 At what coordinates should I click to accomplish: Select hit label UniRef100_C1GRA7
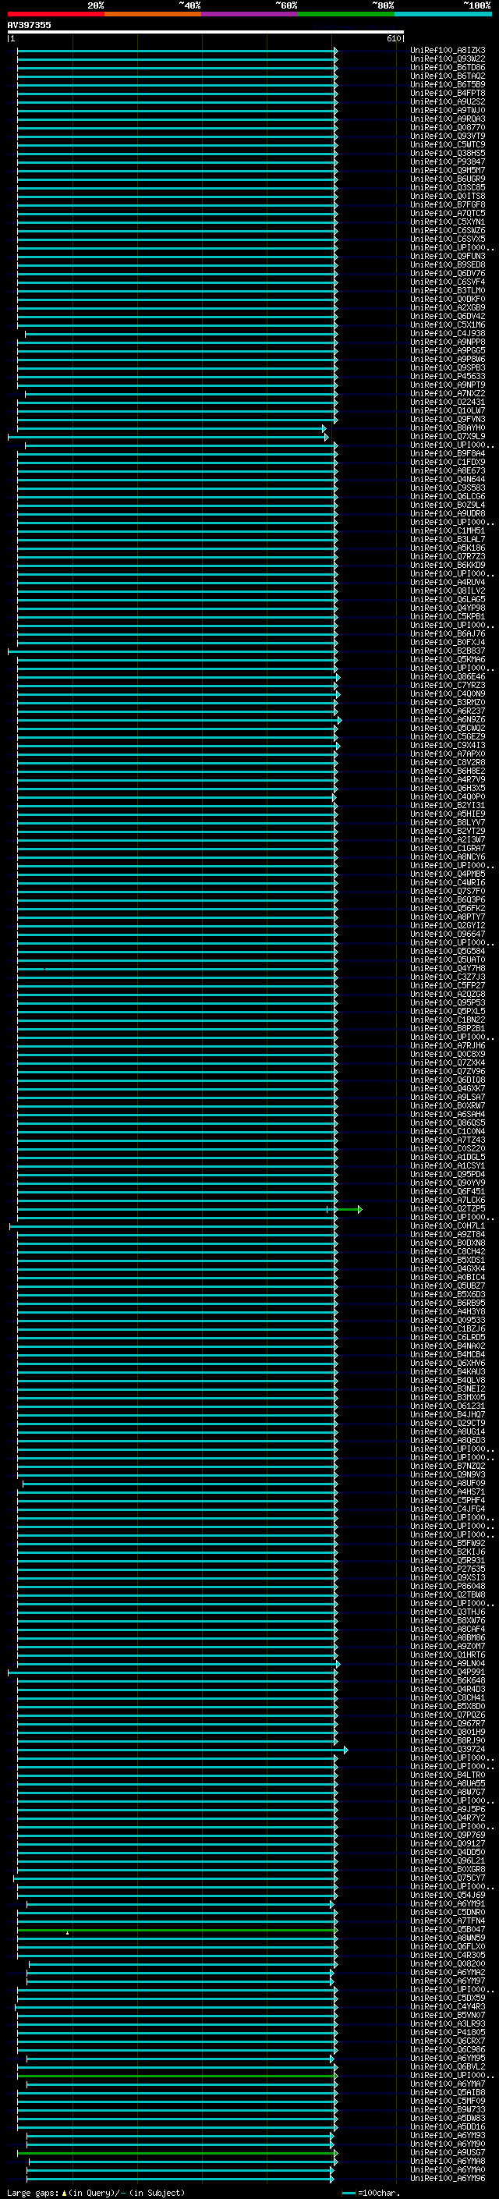[x=447, y=849]
